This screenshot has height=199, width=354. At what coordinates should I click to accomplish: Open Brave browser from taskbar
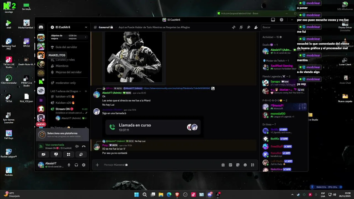click(x=177, y=195)
